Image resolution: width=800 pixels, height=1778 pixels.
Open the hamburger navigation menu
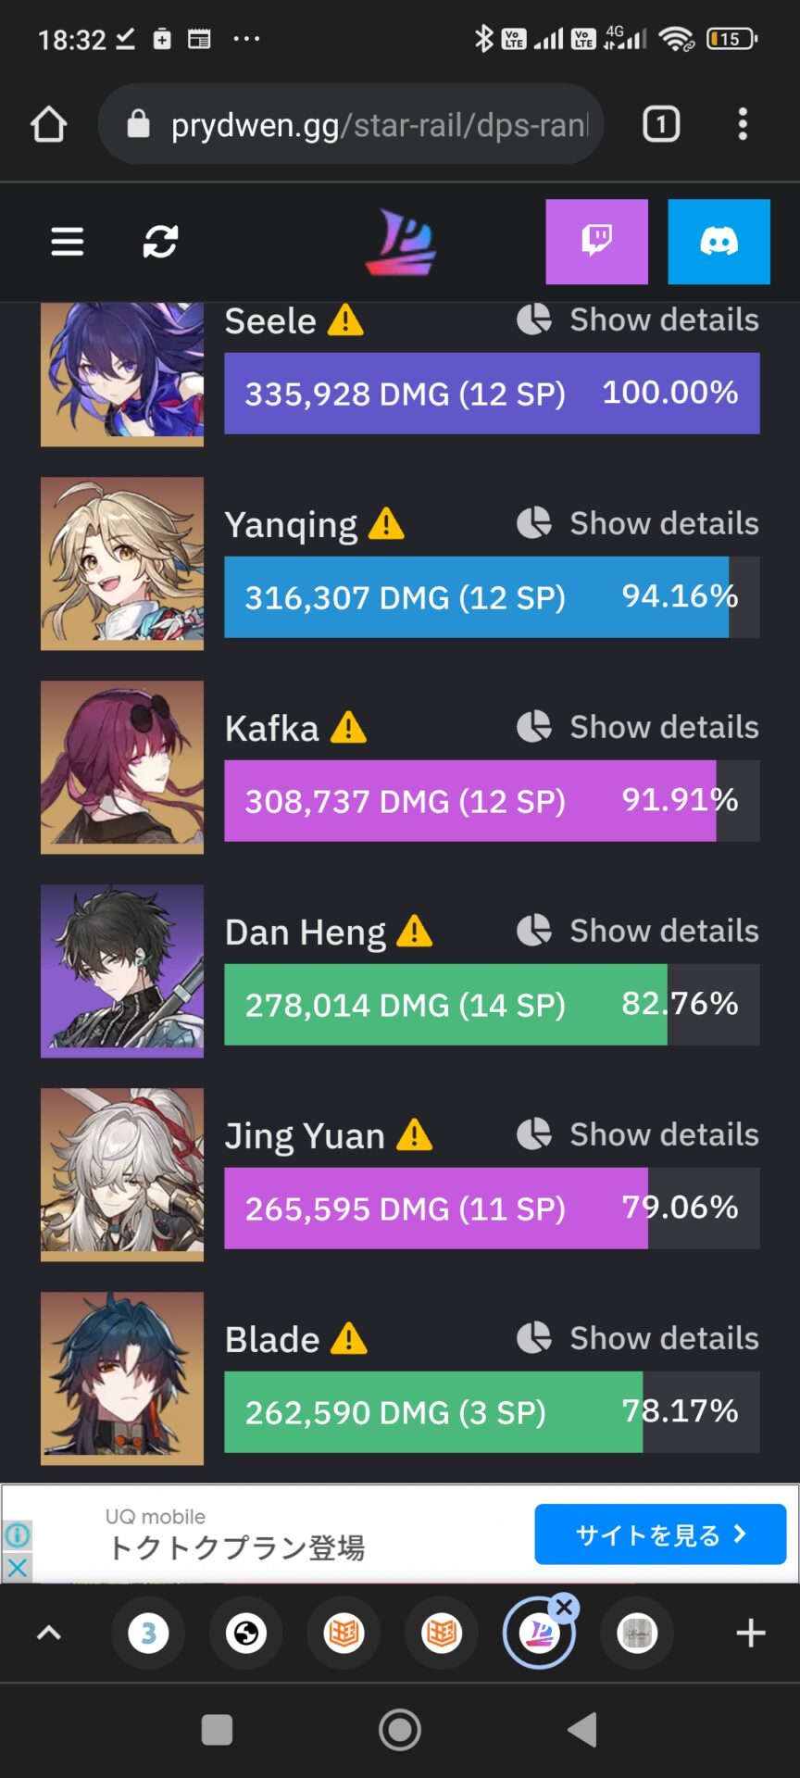tap(67, 242)
